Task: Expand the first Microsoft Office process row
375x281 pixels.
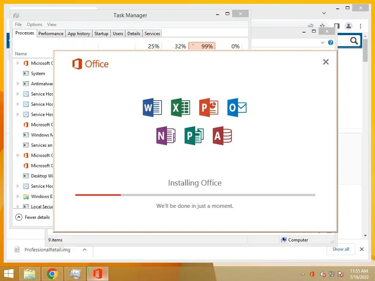Action: (x=18, y=63)
